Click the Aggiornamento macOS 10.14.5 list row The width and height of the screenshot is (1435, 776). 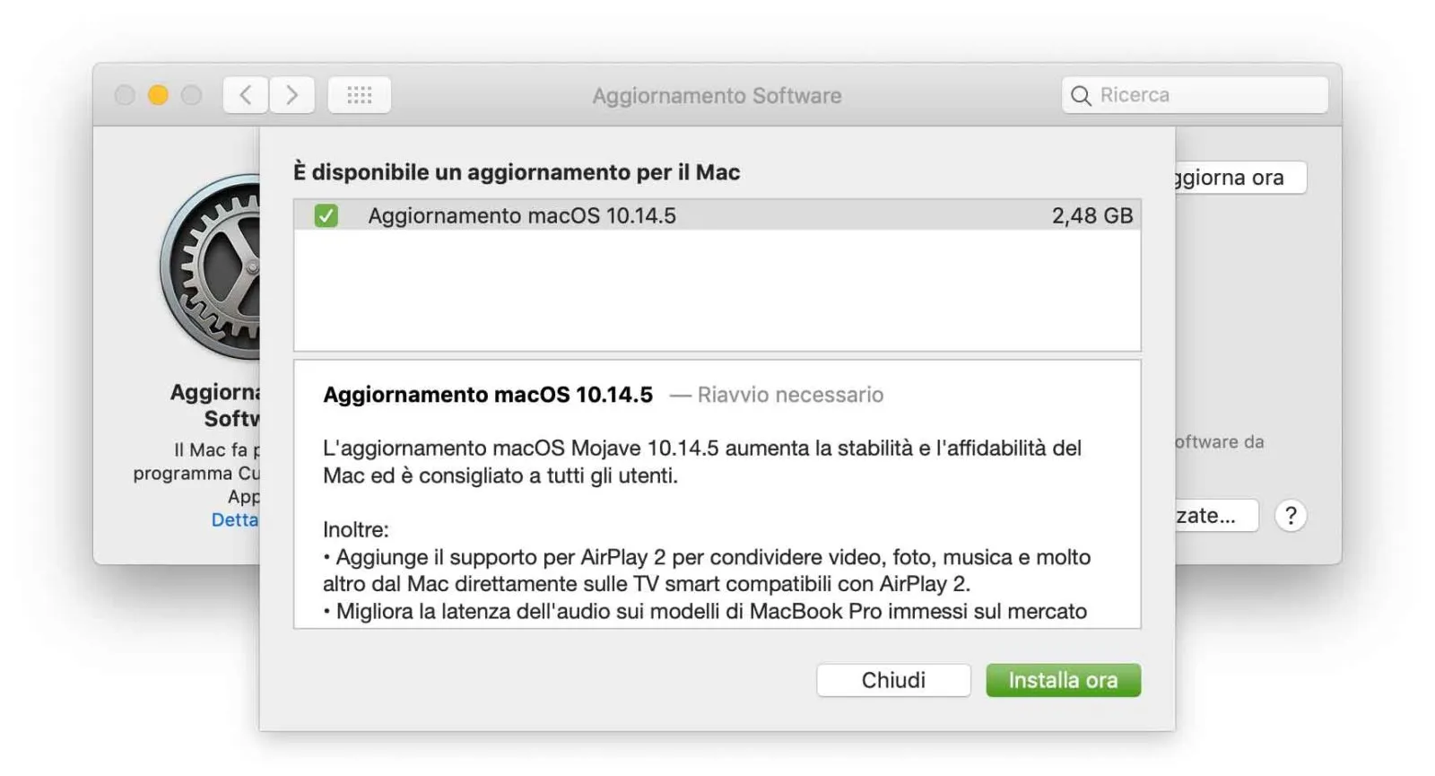point(628,214)
